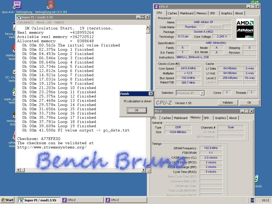Click the Multiplier value x 12.5
Viewport: 272px width, 204px height.
coord(188,73)
